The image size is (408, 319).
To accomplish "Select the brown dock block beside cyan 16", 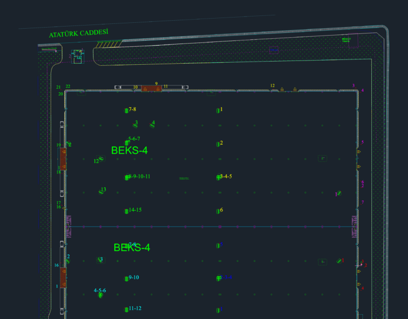I will pyautogui.click(x=63, y=278).
